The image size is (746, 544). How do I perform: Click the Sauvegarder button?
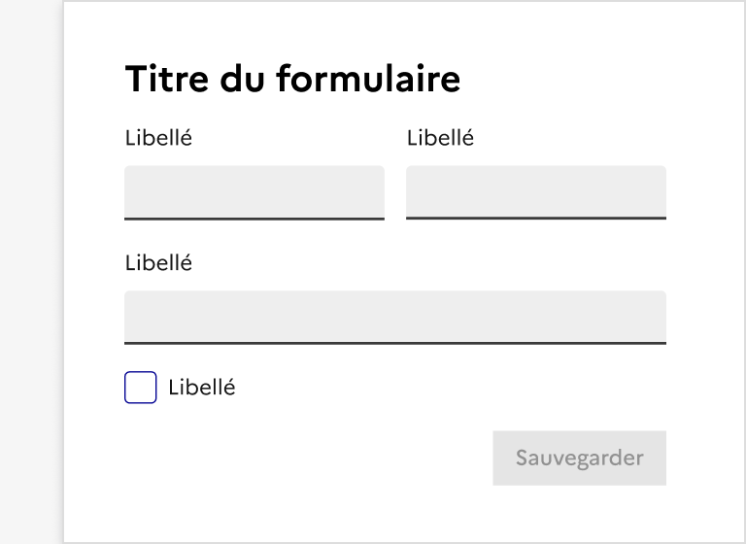[x=579, y=458]
